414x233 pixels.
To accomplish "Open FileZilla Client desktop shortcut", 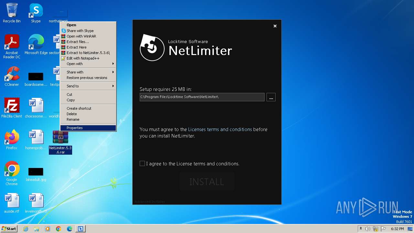I will pyautogui.click(x=12, y=108).
